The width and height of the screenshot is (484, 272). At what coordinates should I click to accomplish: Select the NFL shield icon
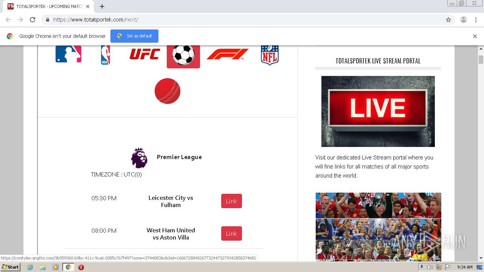270,56
